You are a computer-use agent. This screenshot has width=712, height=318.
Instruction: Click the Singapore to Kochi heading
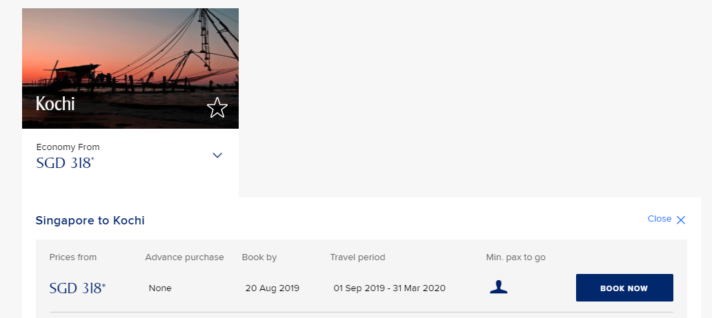[90, 221]
